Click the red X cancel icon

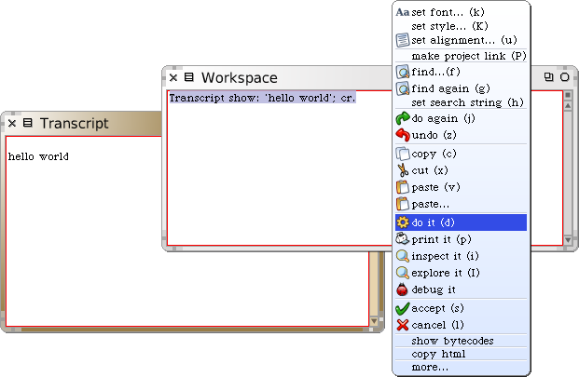pos(402,325)
